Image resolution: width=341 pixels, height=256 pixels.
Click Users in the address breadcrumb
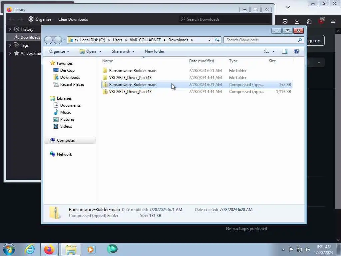pyautogui.click(x=118, y=40)
